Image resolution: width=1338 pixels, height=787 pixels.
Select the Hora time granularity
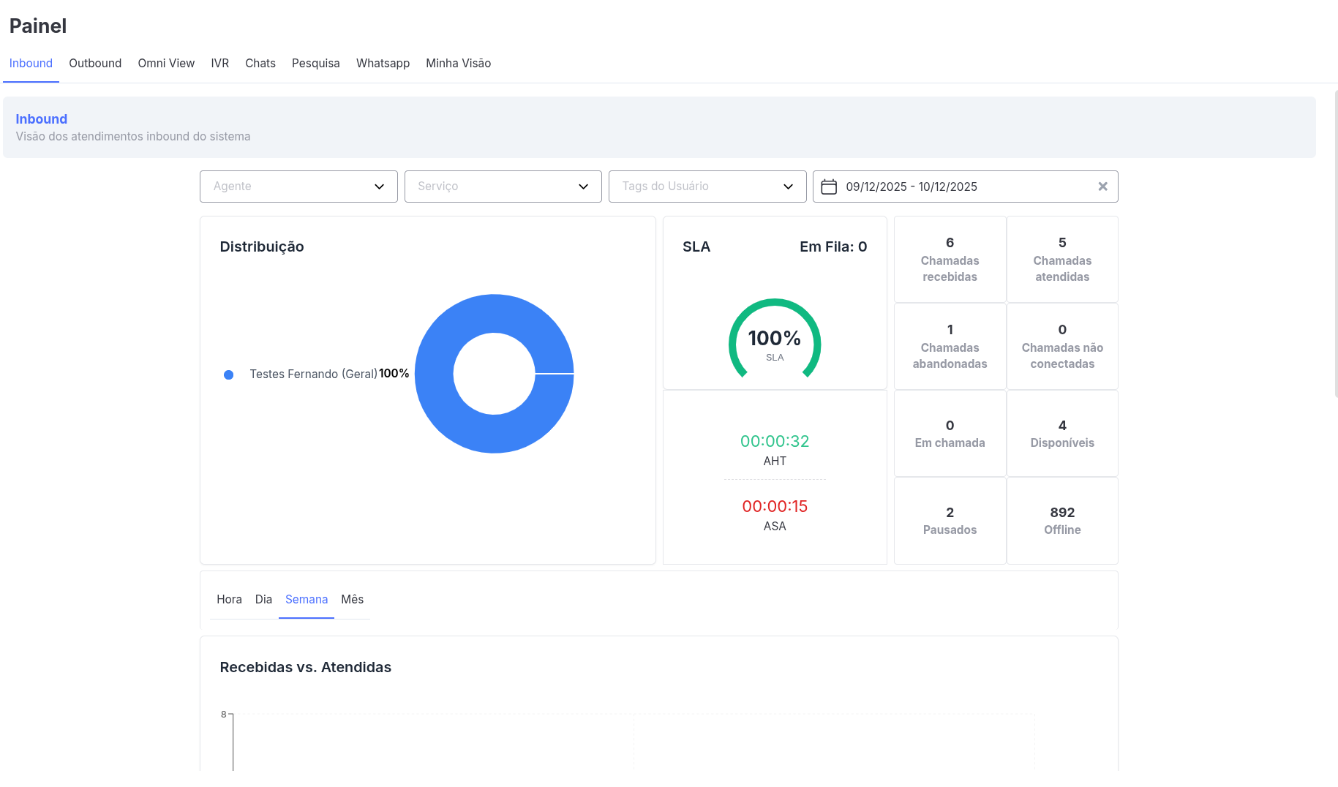[229, 600]
